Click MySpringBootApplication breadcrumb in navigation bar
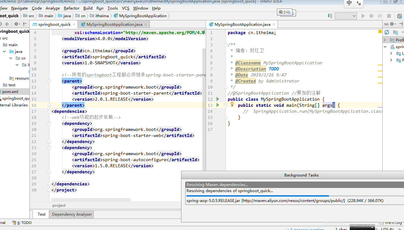 pos(140,16)
